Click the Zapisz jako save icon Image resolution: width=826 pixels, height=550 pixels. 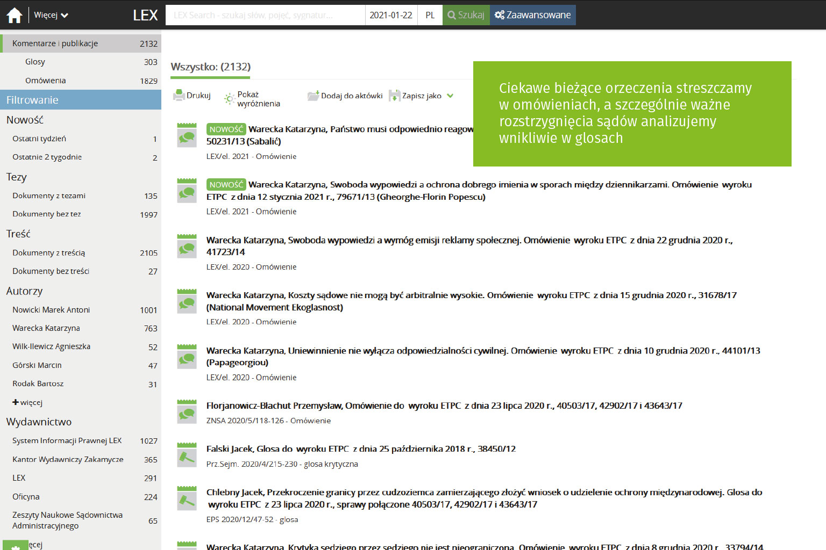(395, 96)
